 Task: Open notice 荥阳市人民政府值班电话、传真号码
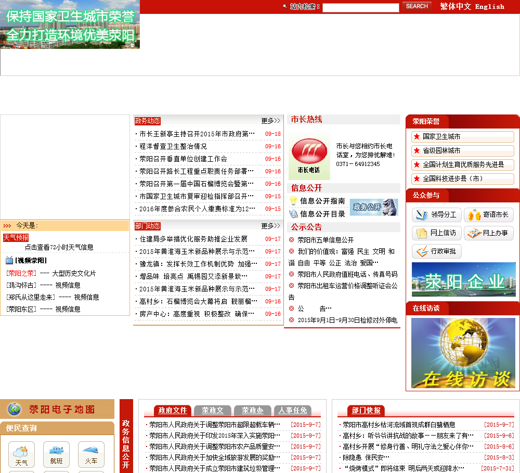coord(347,274)
